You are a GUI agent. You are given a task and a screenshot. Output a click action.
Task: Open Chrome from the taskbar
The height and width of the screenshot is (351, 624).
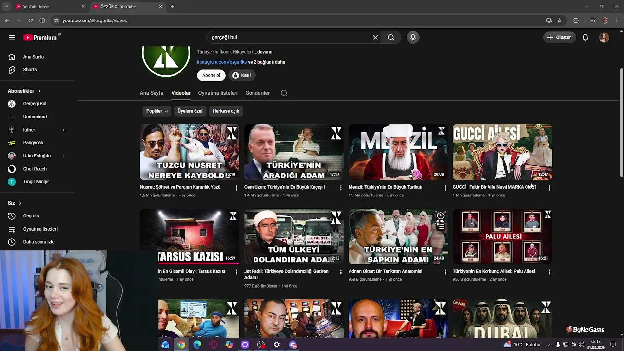click(x=181, y=345)
